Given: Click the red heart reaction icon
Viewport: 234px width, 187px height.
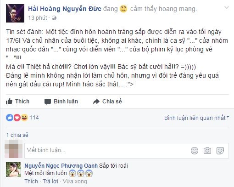Looking at the screenshot, I should 17,118.
